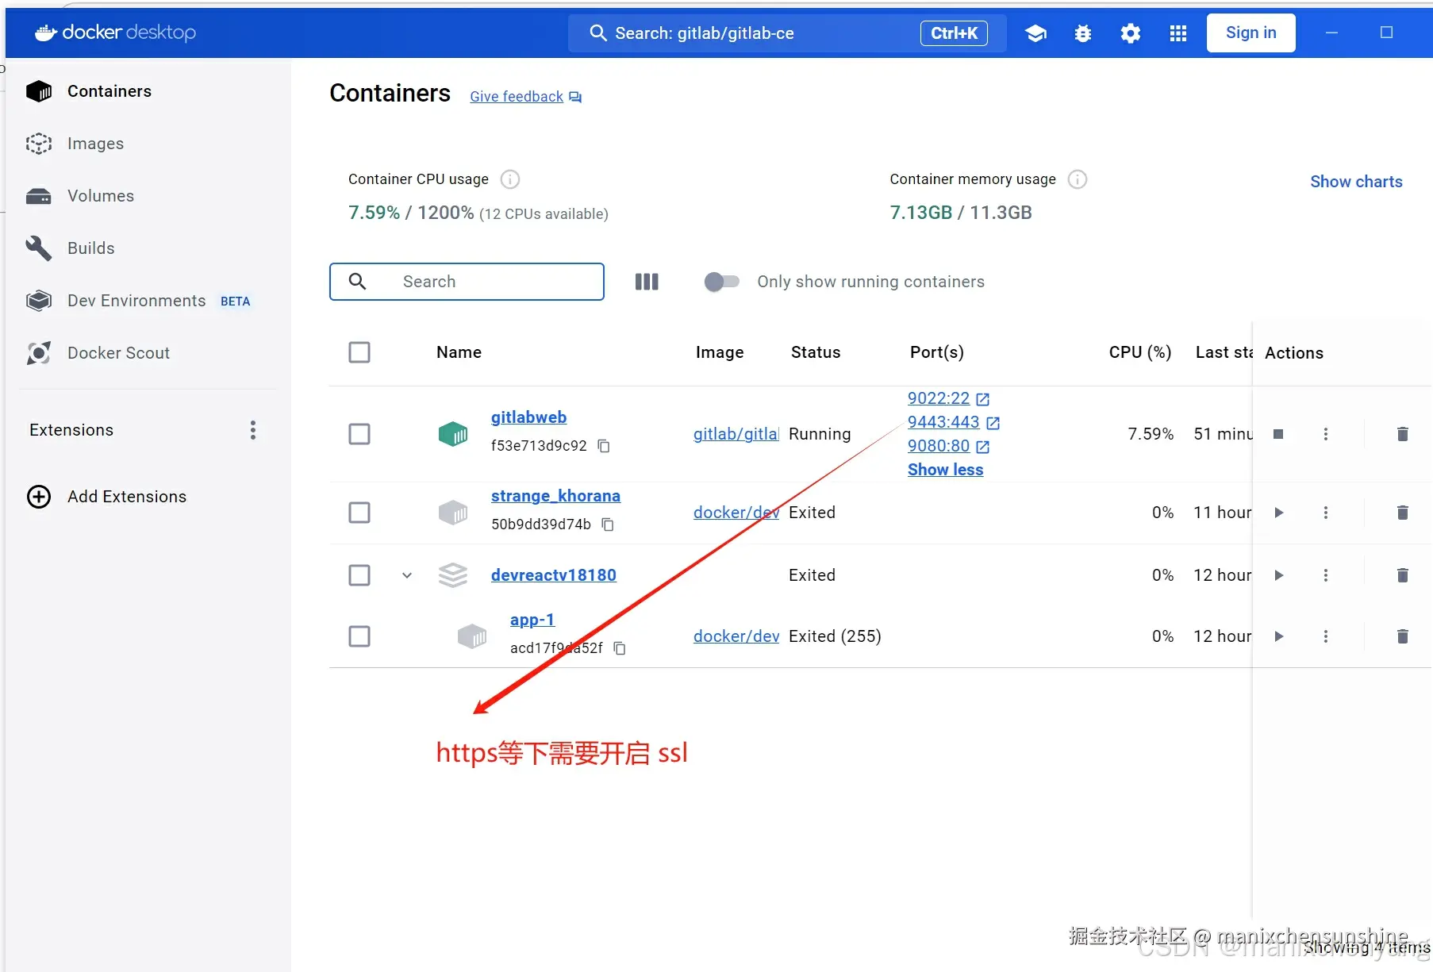Copy gitlabweb container ID f53e713d9c92
The image size is (1433, 972).
point(604,446)
